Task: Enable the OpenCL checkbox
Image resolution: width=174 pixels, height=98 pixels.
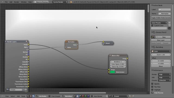Action: [152, 84]
